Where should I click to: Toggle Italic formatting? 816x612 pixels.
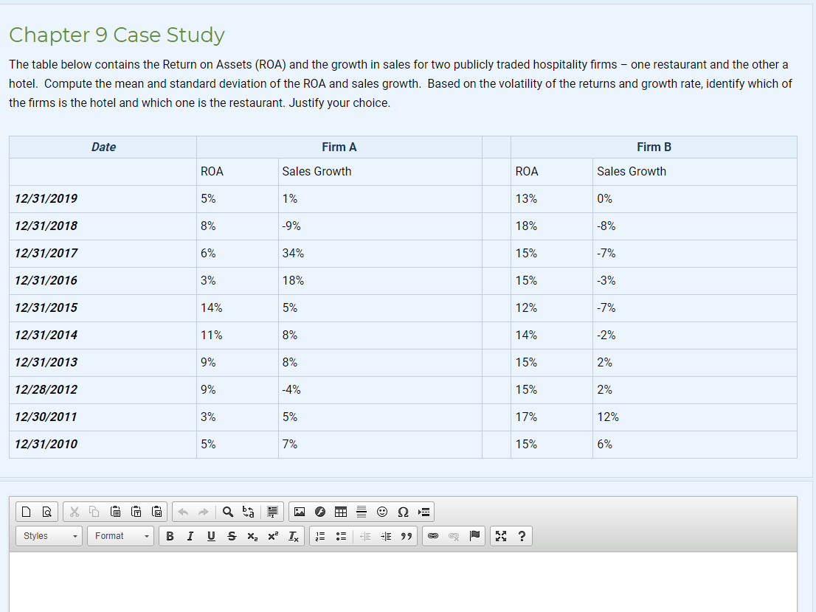pyautogui.click(x=190, y=536)
